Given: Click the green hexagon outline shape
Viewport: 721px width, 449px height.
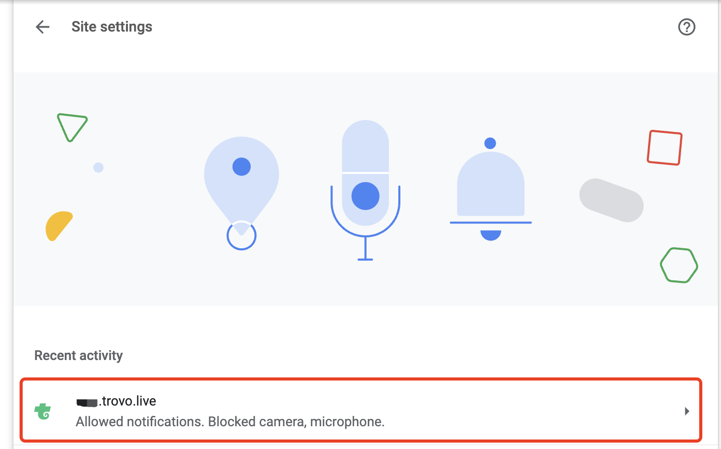Looking at the screenshot, I should pos(679,265).
